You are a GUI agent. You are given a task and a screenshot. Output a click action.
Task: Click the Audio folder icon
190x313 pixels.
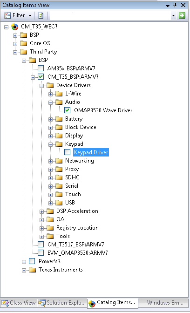pyautogui.click(x=59, y=102)
